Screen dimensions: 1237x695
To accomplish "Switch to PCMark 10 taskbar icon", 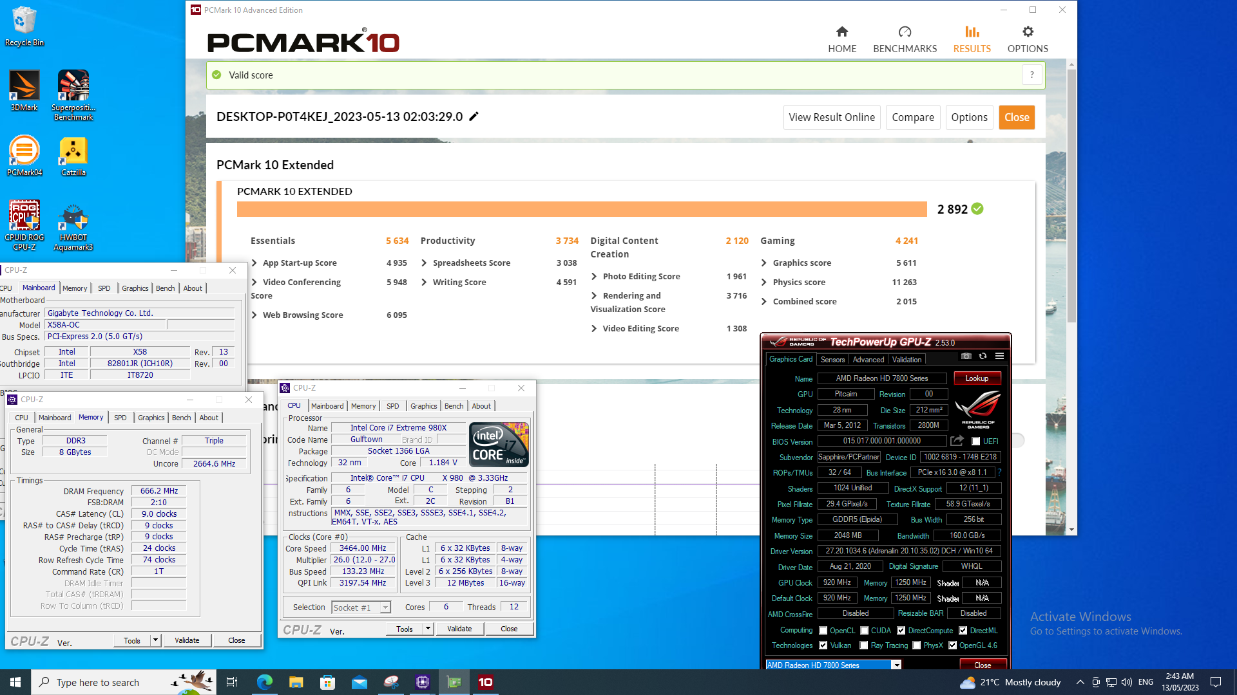I will coord(485,682).
